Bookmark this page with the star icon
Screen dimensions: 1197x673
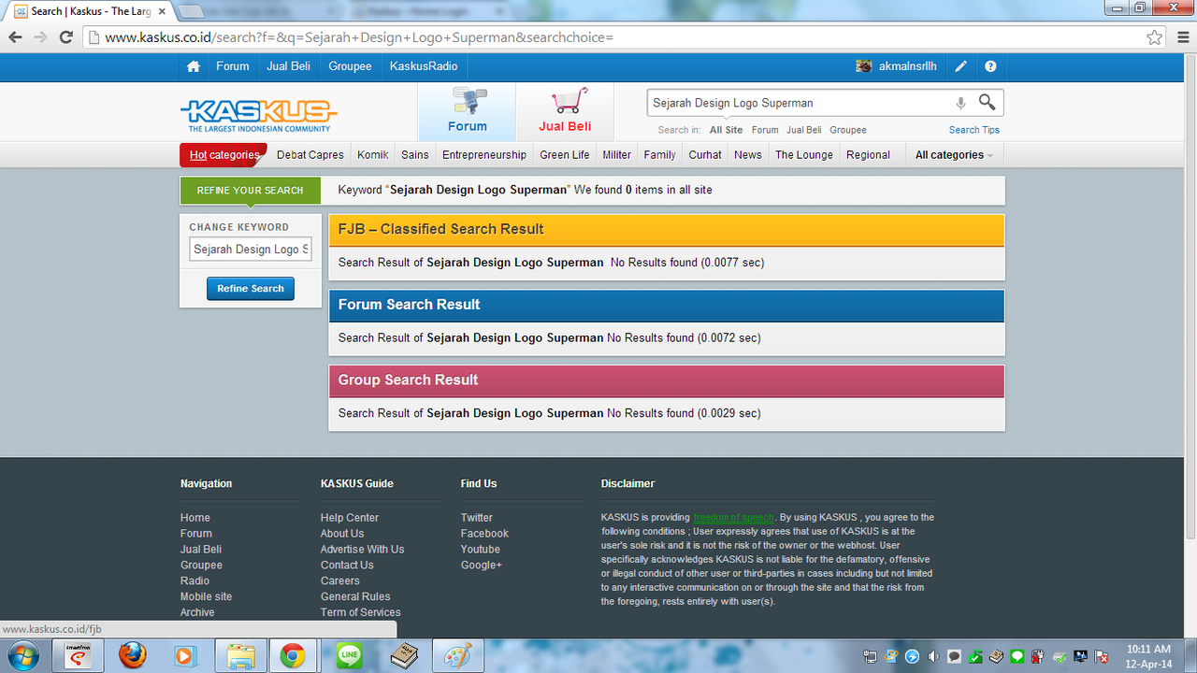[x=1155, y=37]
